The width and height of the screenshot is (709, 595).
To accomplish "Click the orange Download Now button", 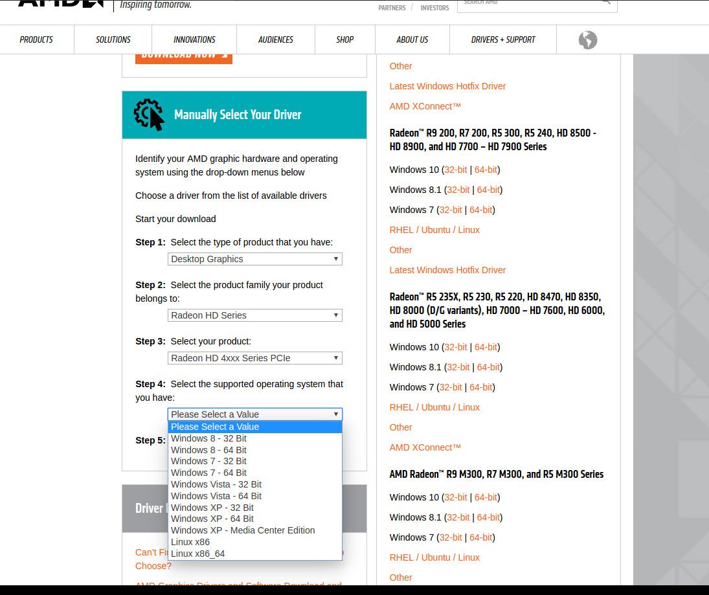I will point(184,58).
